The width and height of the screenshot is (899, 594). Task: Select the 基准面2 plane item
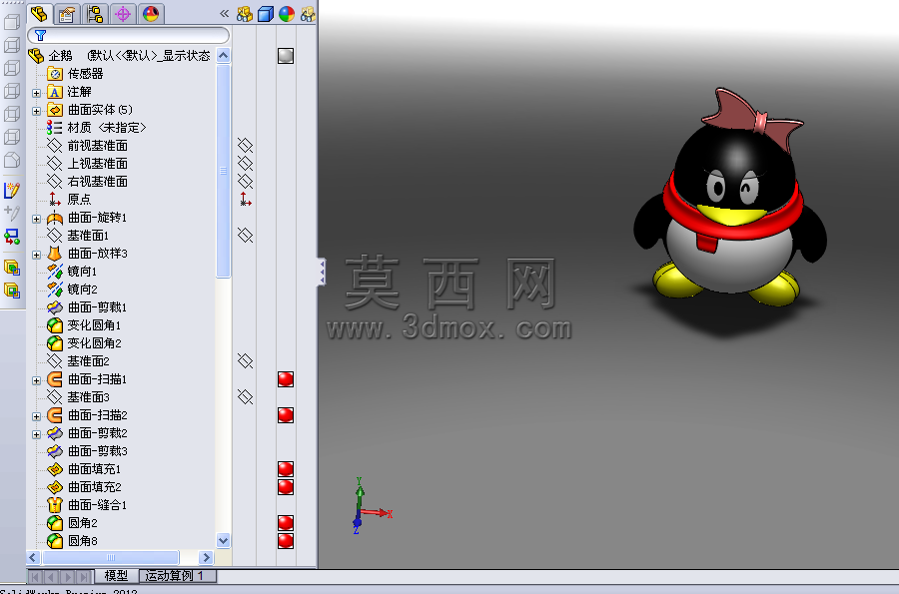tap(78, 361)
